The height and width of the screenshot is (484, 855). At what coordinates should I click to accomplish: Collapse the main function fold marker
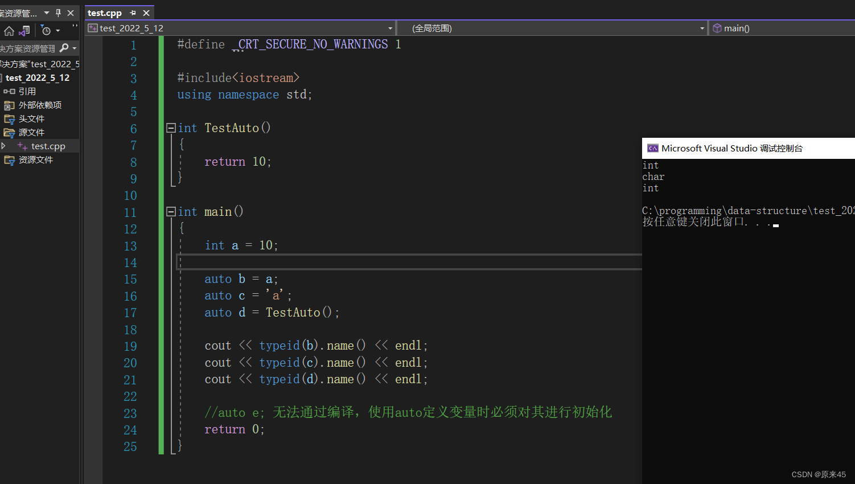171,211
